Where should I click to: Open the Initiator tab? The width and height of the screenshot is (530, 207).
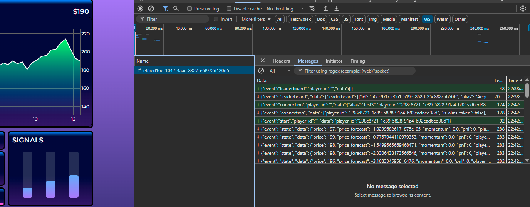click(334, 61)
